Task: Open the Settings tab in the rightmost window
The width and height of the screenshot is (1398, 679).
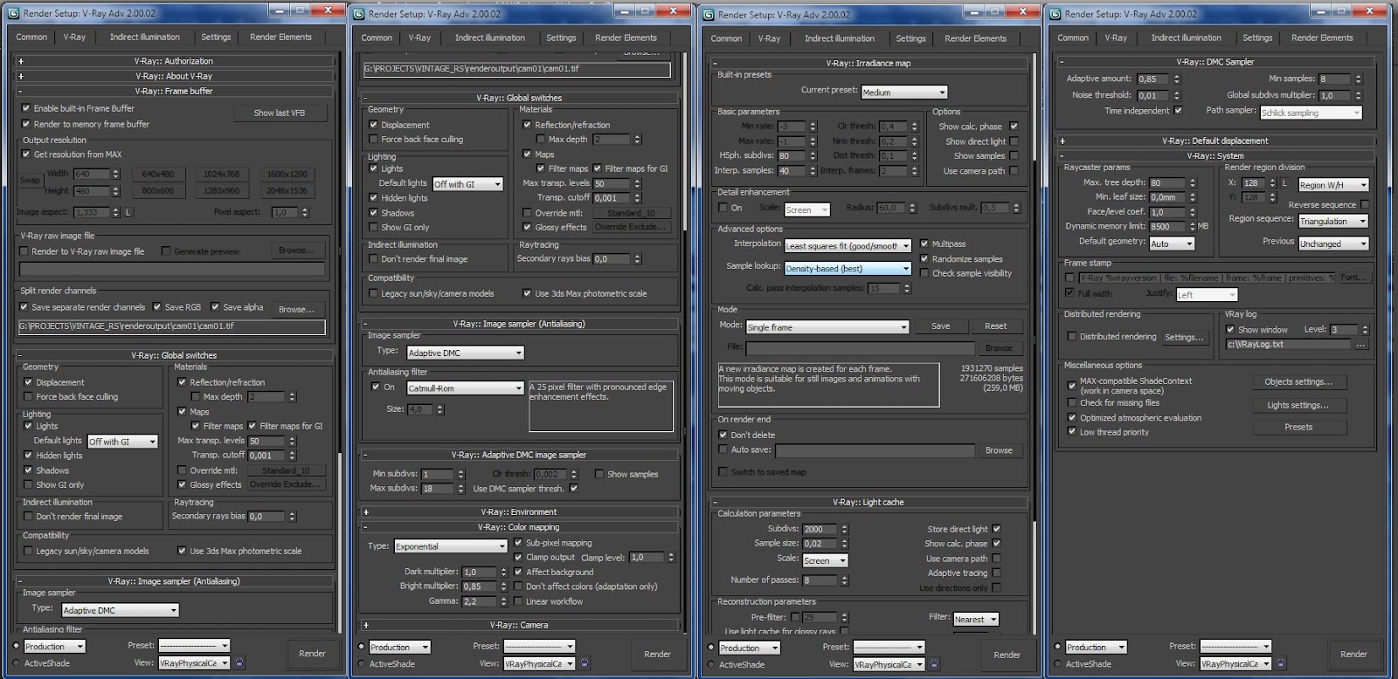Action: tap(1257, 38)
